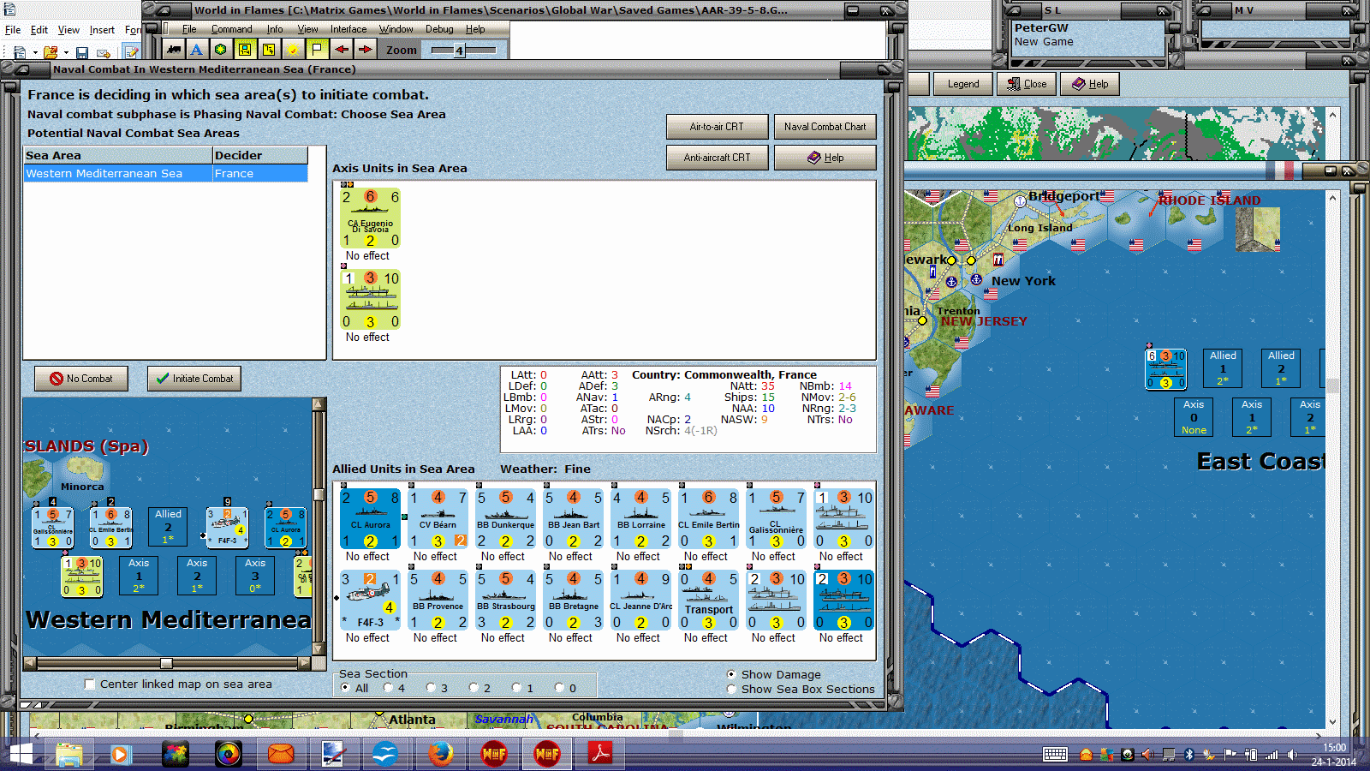Screen dimensions: 1370x771
Task: Select sea section 1 radio button
Action: (x=516, y=688)
